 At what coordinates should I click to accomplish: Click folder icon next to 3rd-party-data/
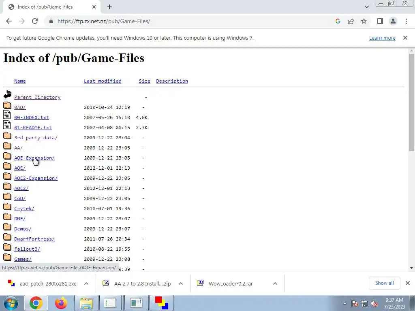click(x=7, y=136)
